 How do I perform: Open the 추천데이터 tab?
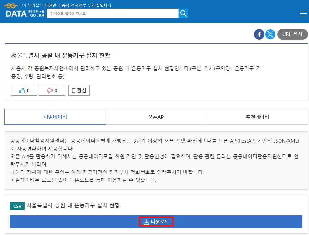tap(257, 117)
